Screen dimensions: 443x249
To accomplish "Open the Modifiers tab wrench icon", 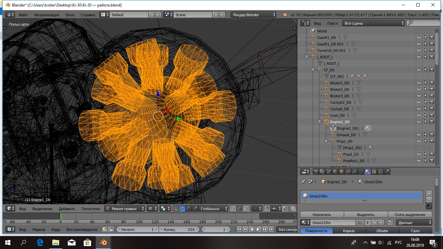I will pos(354,172).
